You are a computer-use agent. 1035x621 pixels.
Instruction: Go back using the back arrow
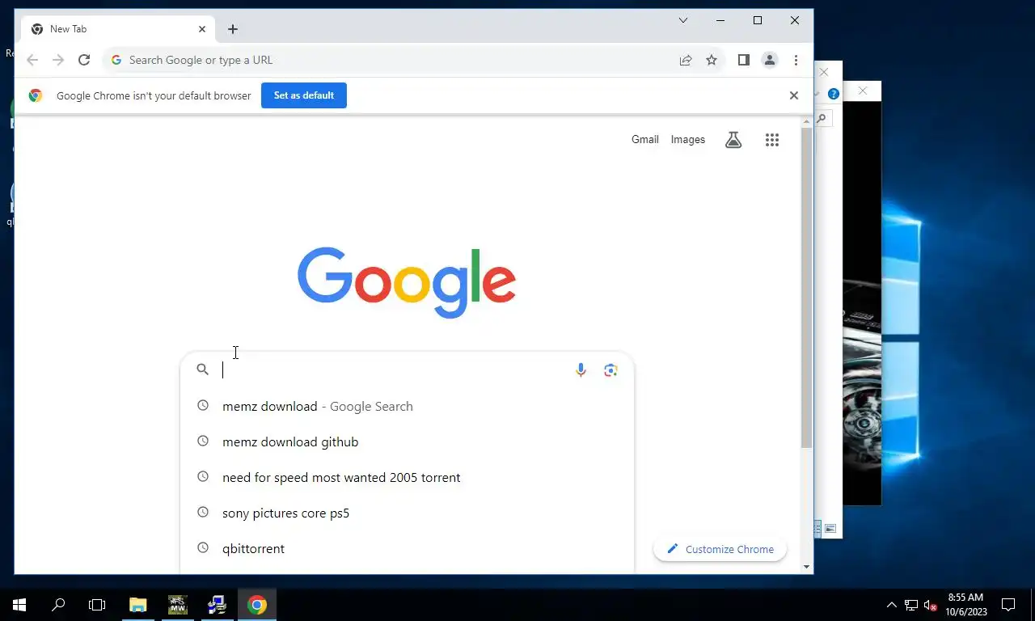[x=32, y=60]
